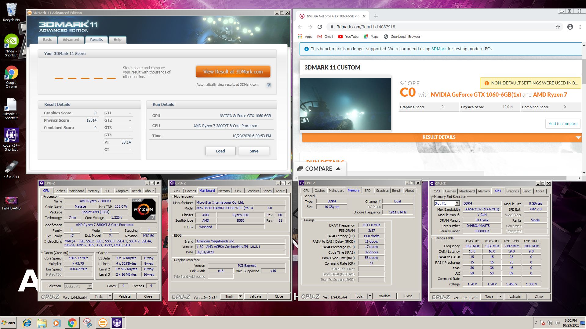Open the YouTube bookmark
The image size is (586, 329).
click(348, 37)
